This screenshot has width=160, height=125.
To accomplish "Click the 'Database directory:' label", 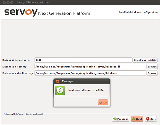I will [x=15, y=66].
